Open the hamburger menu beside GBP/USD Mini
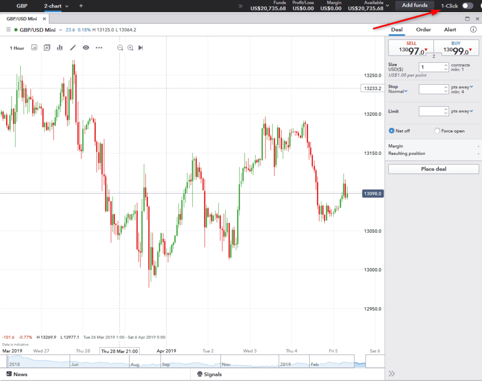The image size is (482, 381). coord(8,30)
